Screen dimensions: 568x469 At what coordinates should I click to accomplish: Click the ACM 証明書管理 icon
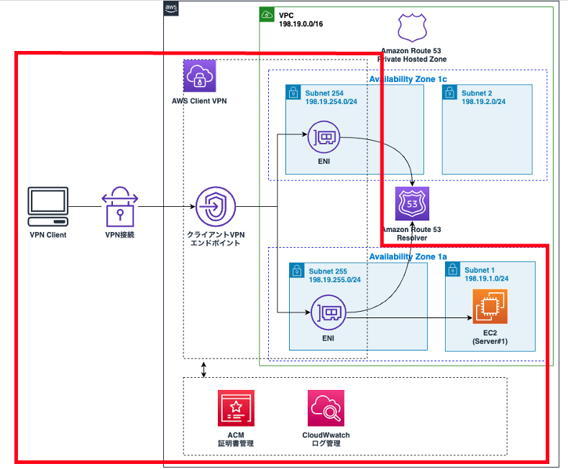(x=236, y=408)
